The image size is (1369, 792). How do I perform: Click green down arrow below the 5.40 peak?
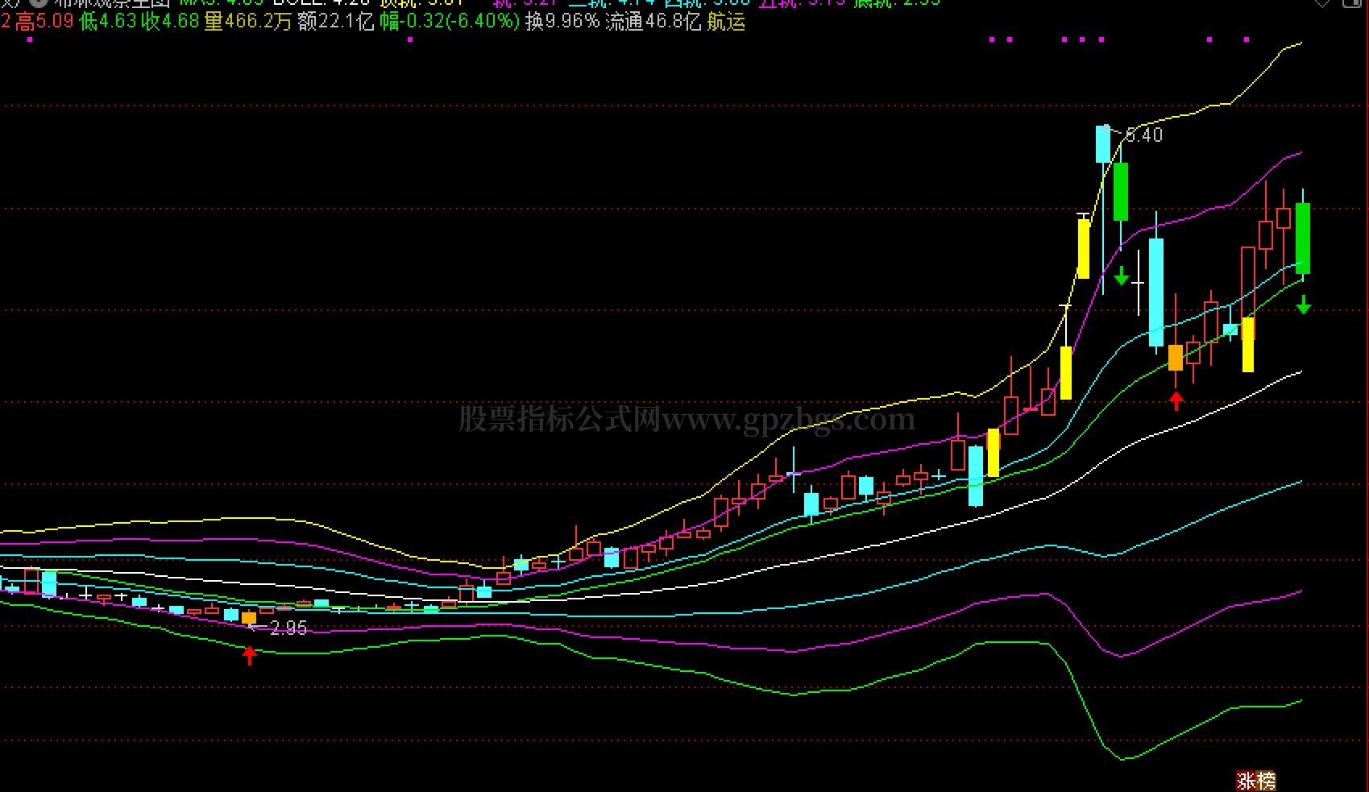click(1121, 276)
